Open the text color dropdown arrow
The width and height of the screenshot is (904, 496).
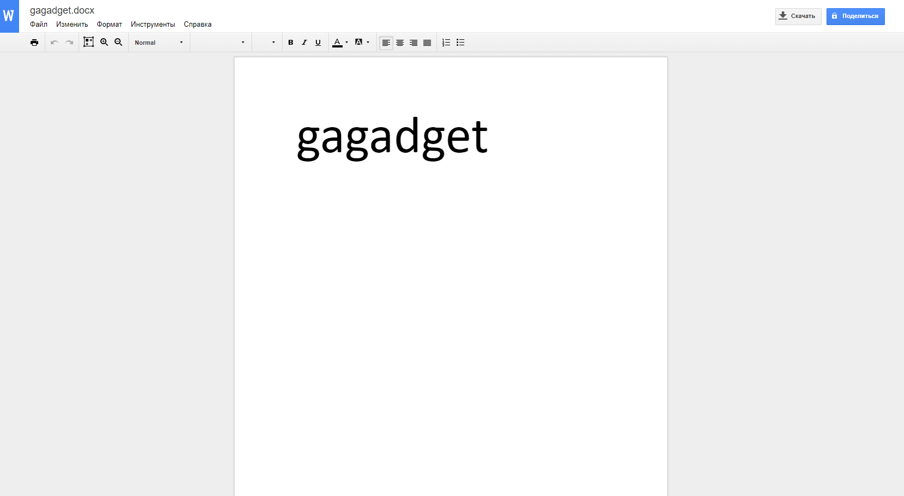click(x=347, y=43)
